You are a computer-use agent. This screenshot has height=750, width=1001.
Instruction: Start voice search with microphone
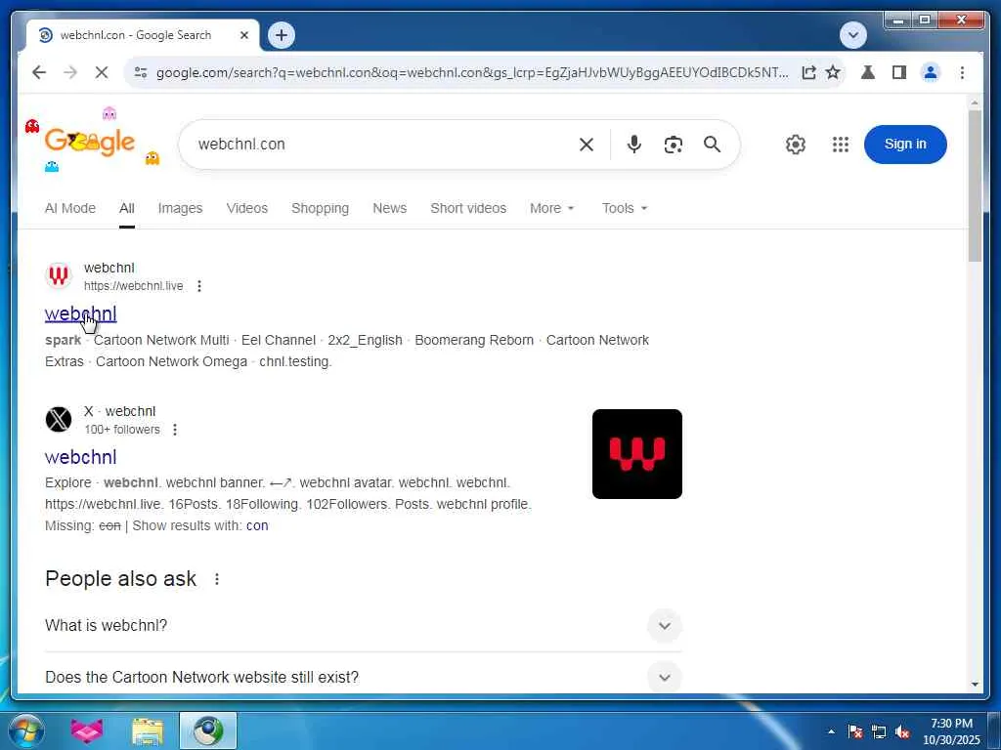coord(633,145)
